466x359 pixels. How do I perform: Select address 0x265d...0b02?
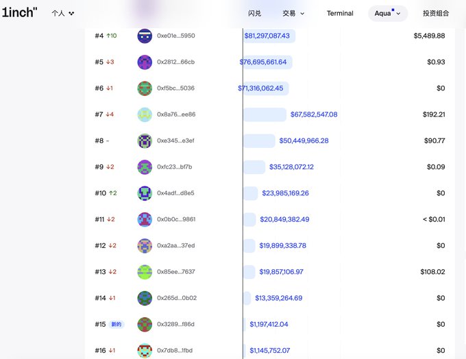[177, 298]
